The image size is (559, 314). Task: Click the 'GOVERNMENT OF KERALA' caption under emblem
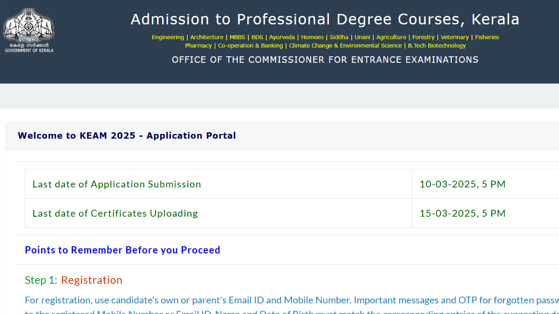coord(29,50)
